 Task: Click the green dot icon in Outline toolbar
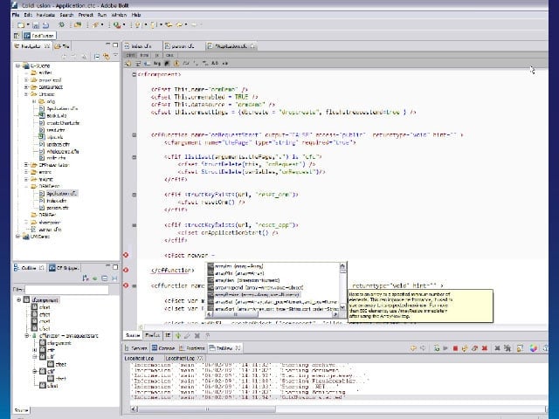click(95, 278)
